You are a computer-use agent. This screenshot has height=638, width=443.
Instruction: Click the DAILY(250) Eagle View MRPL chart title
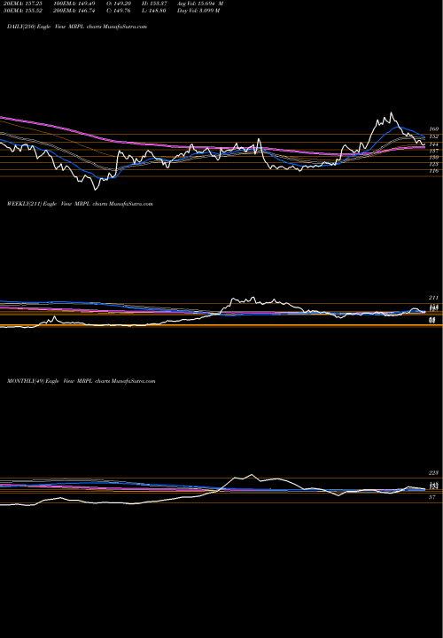tap(77, 27)
